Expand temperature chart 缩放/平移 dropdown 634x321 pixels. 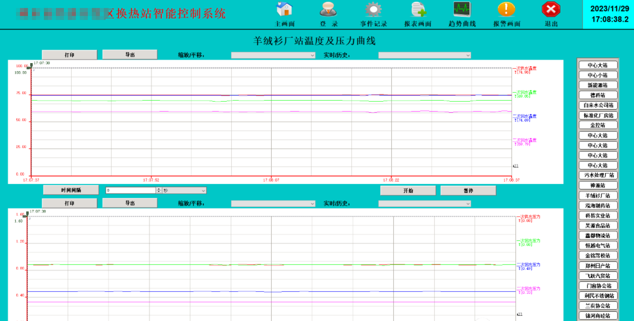(x=273, y=55)
